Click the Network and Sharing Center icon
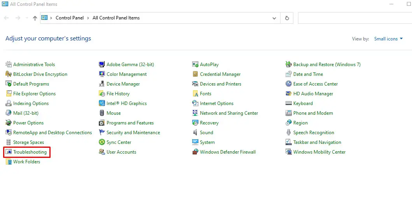 click(195, 113)
